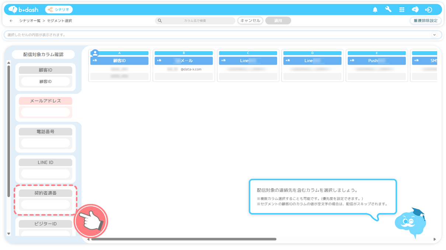Screen dimensions: 446x250
Task: Click the logout arrow icon
Action: pyautogui.click(x=428, y=10)
